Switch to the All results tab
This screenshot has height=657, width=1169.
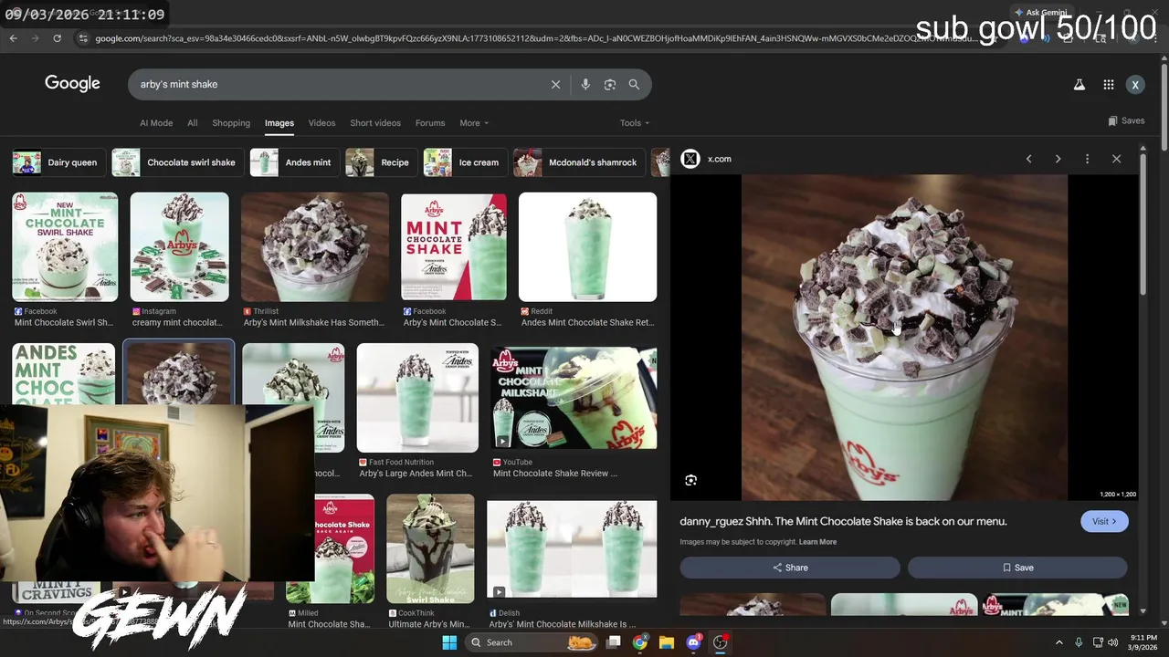click(192, 123)
